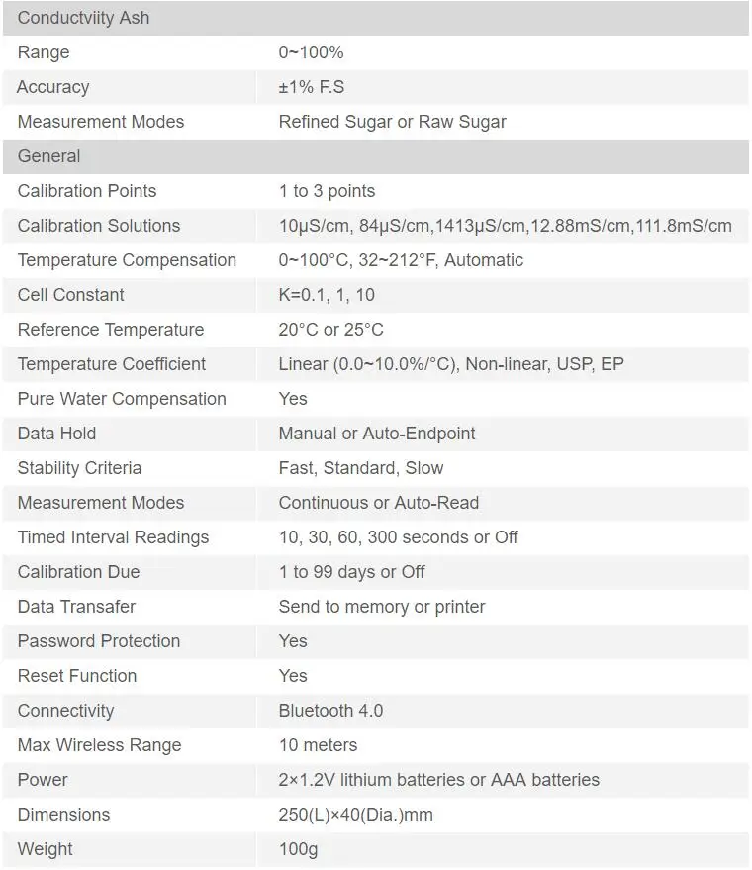Click the Continuous or Auto-Read value

point(379,503)
